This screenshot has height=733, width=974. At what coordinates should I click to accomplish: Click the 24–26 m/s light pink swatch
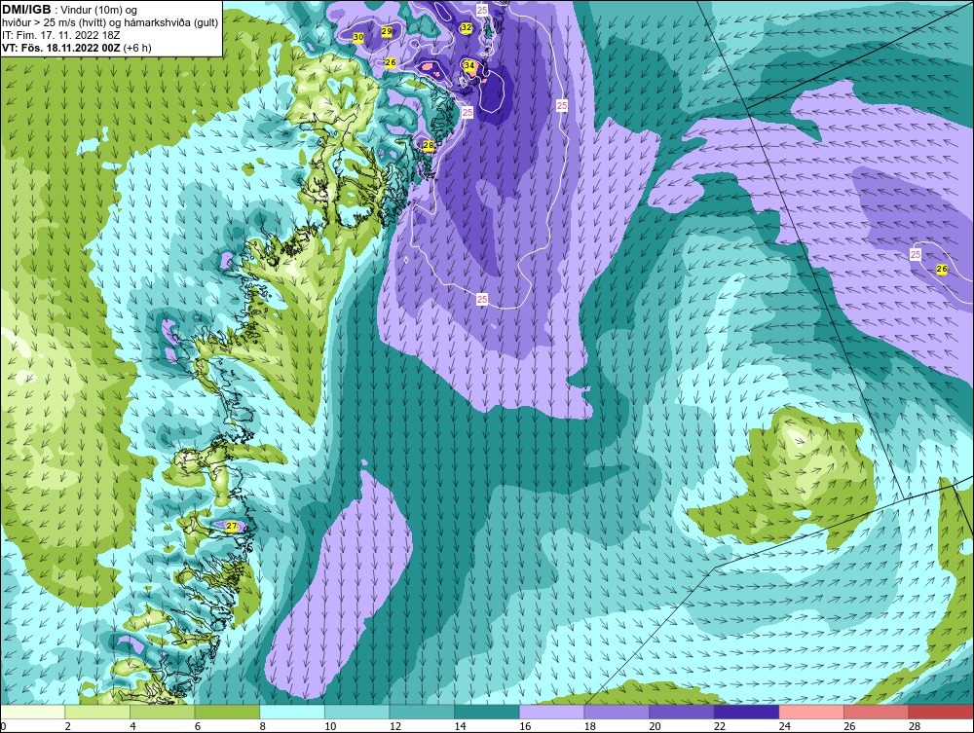(x=811, y=712)
